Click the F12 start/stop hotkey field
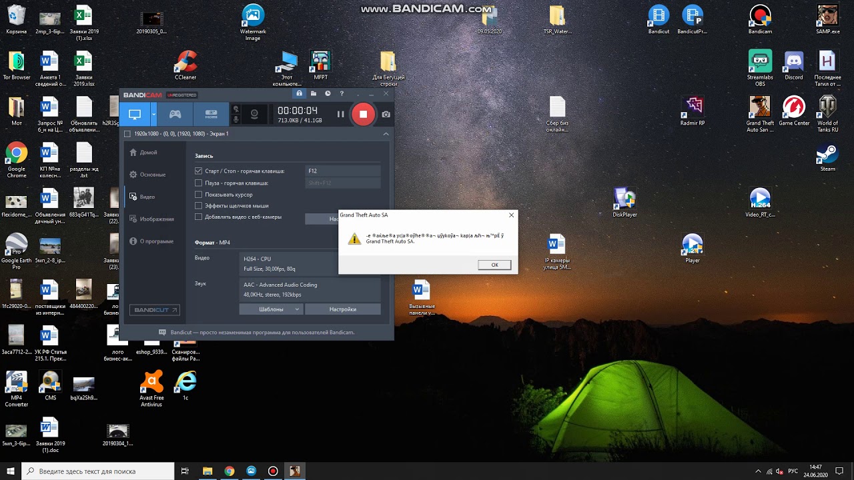 click(343, 171)
